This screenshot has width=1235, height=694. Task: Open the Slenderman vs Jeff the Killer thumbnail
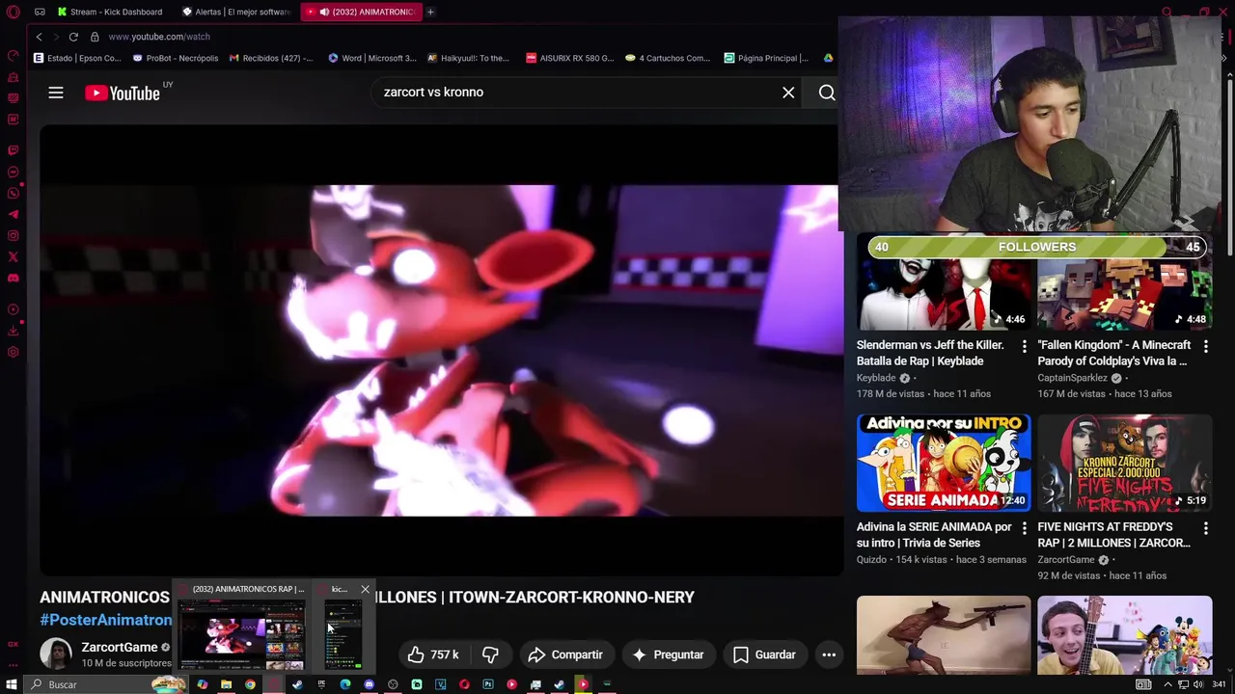click(x=944, y=282)
